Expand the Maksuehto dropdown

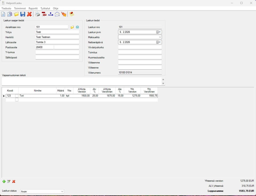[160, 37]
